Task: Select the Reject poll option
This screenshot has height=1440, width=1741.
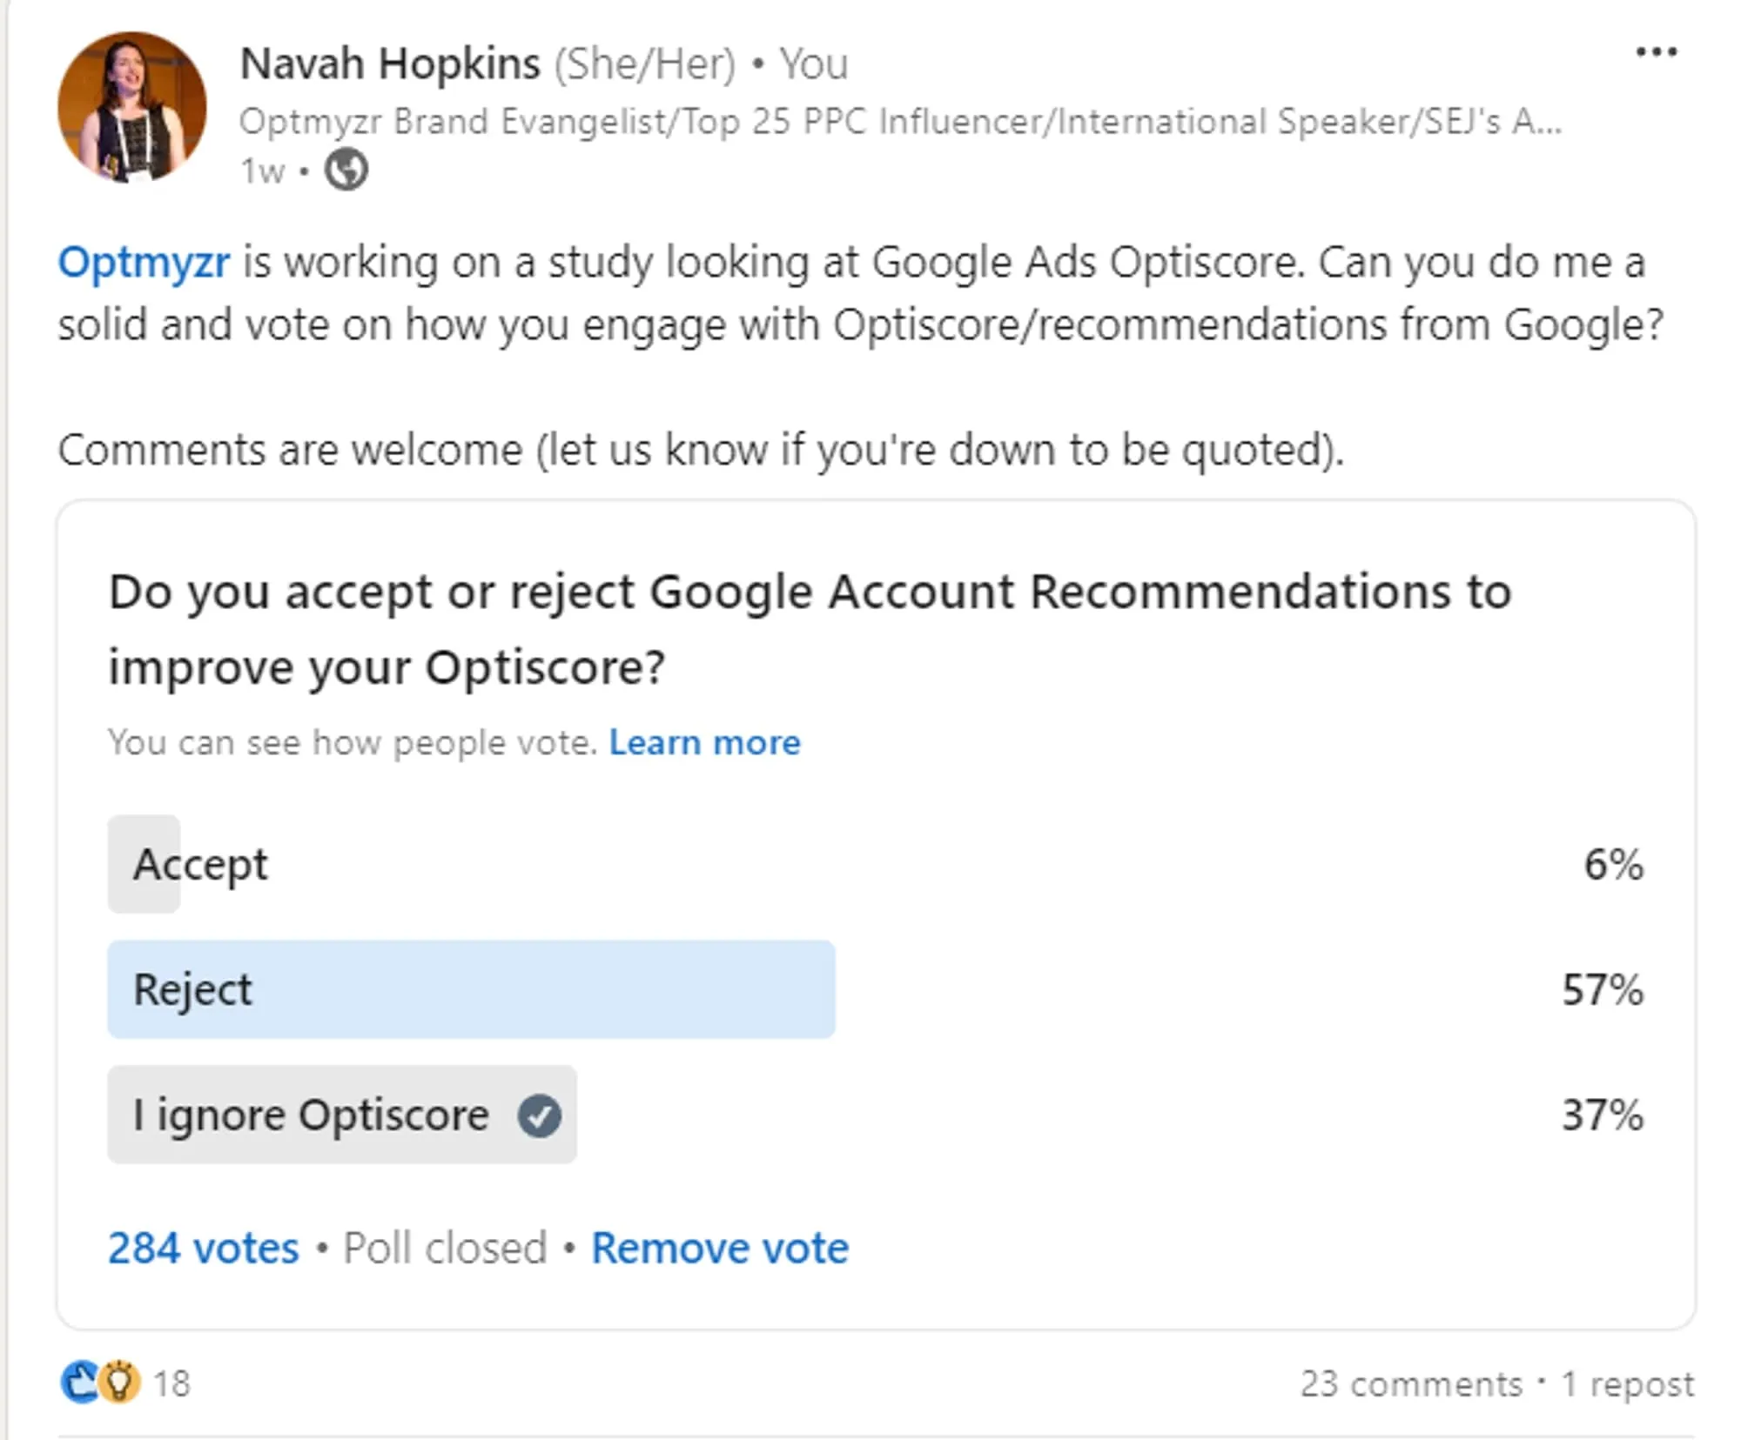Action: pos(193,989)
